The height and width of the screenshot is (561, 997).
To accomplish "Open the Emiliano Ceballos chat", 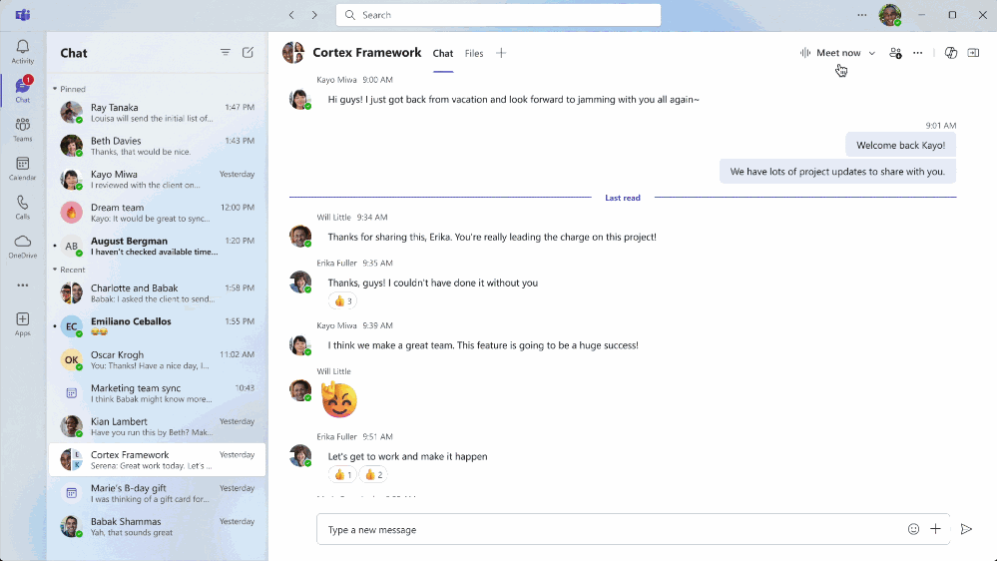I will tap(157, 326).
